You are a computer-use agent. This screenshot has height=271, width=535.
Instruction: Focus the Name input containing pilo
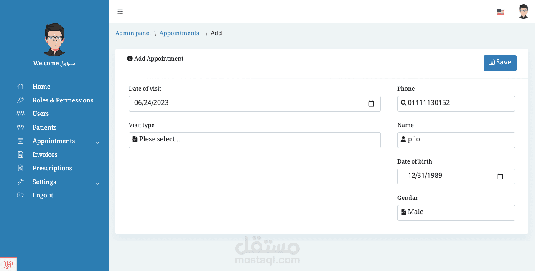[x=456, y=140]
